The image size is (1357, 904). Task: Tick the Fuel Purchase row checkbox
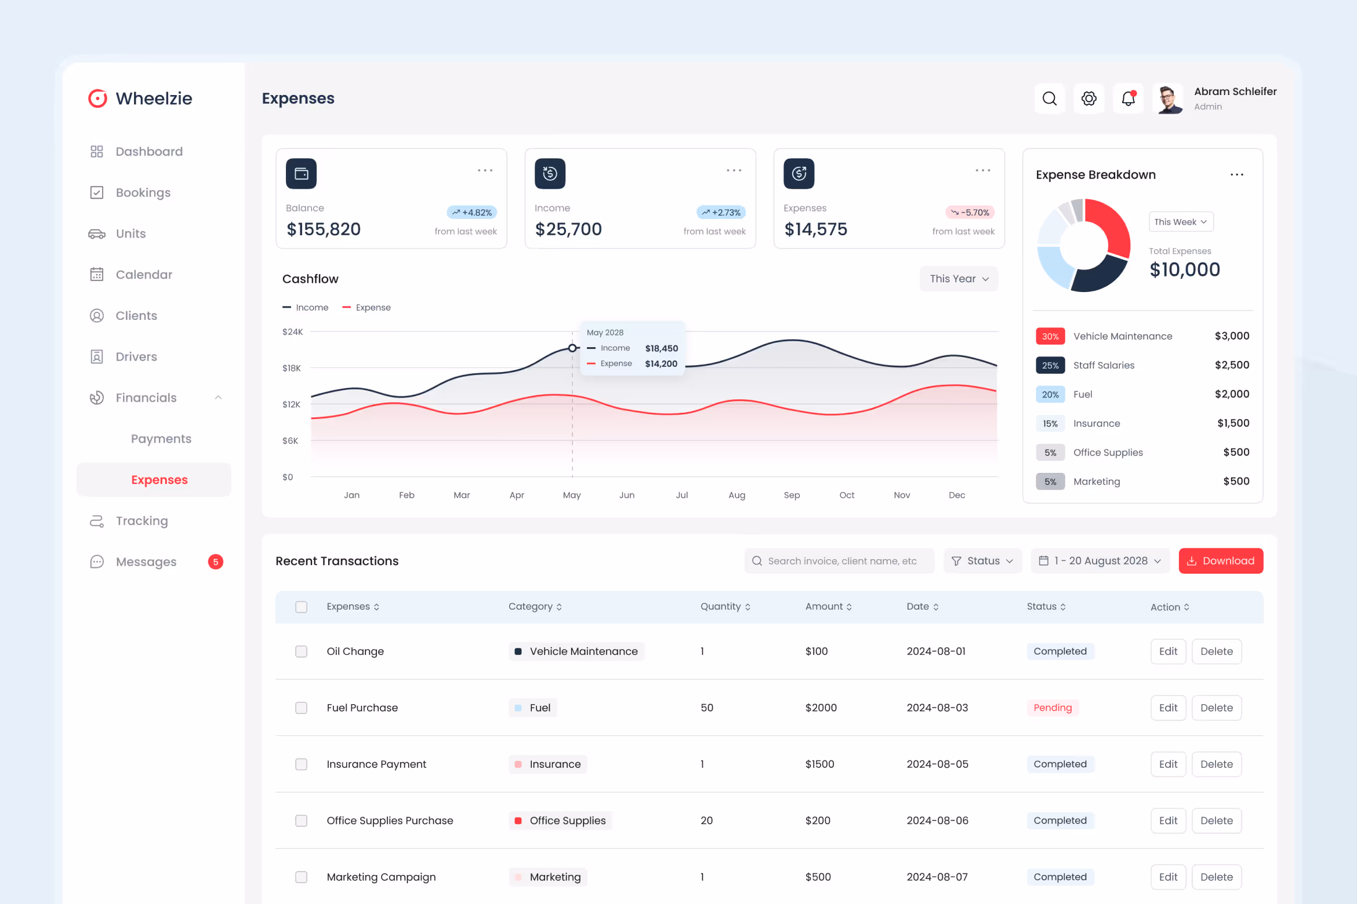click(301, 708)
